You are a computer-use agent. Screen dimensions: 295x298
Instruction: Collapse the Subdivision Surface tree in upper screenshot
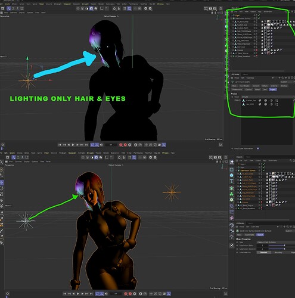231,18
